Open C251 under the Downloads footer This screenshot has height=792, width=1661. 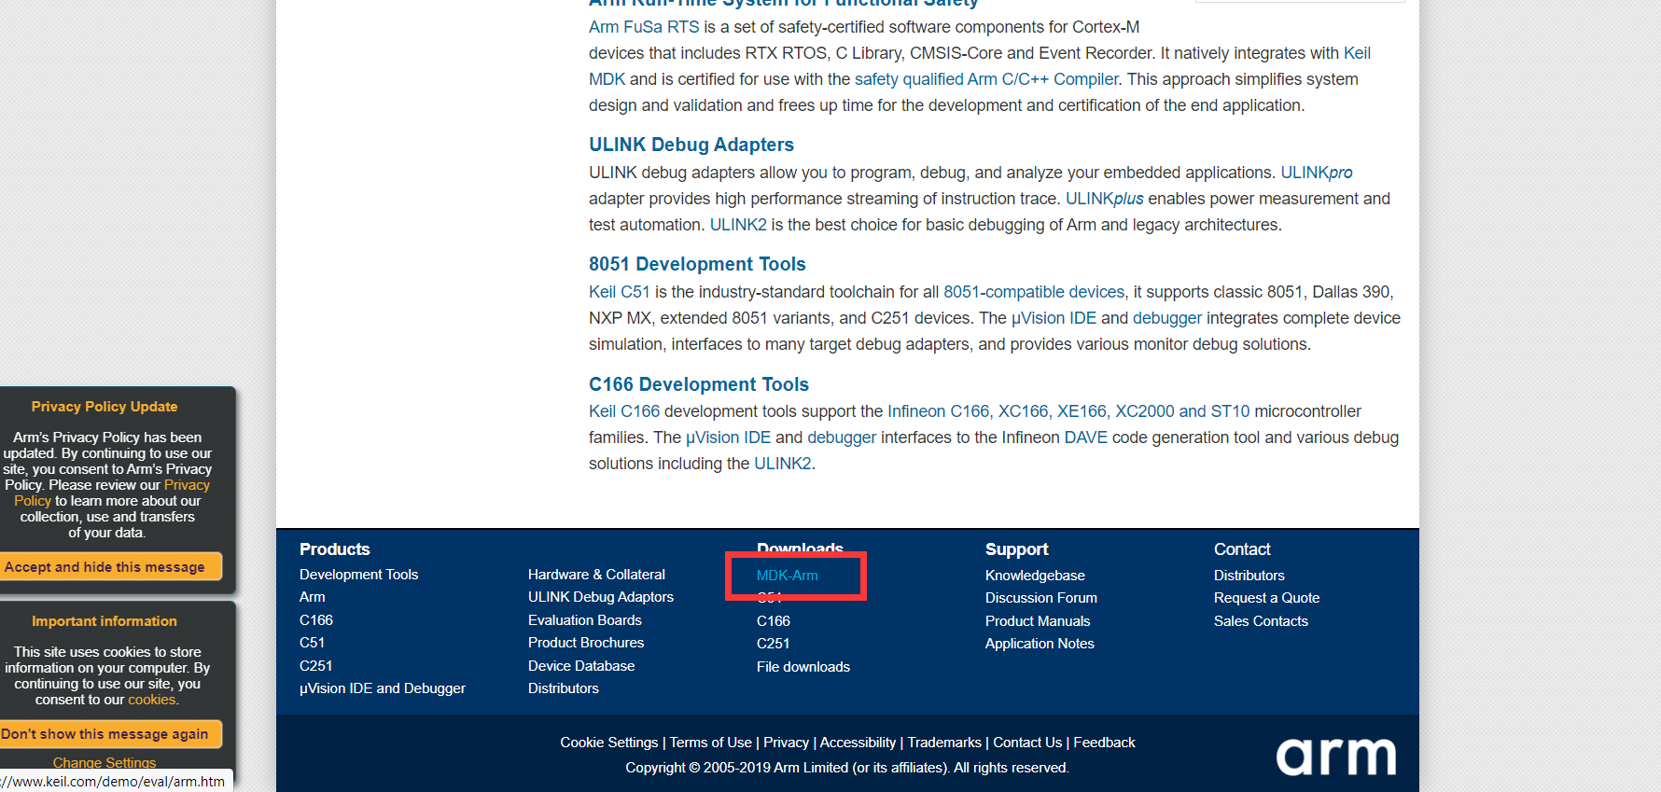click(773, 644)
